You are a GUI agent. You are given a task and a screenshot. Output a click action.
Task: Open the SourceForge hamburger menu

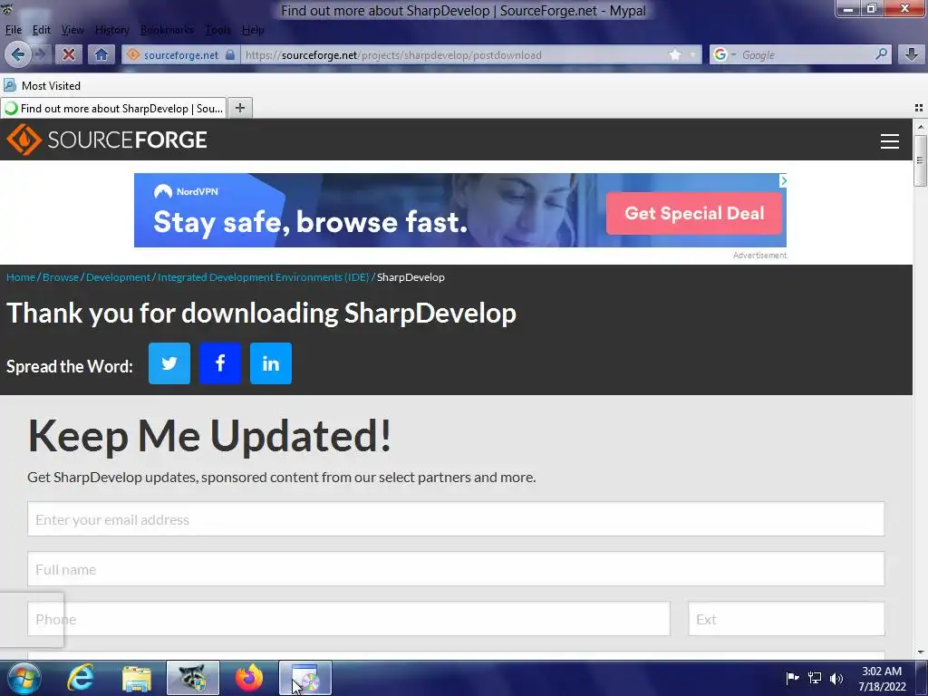(x=890, y=140)
